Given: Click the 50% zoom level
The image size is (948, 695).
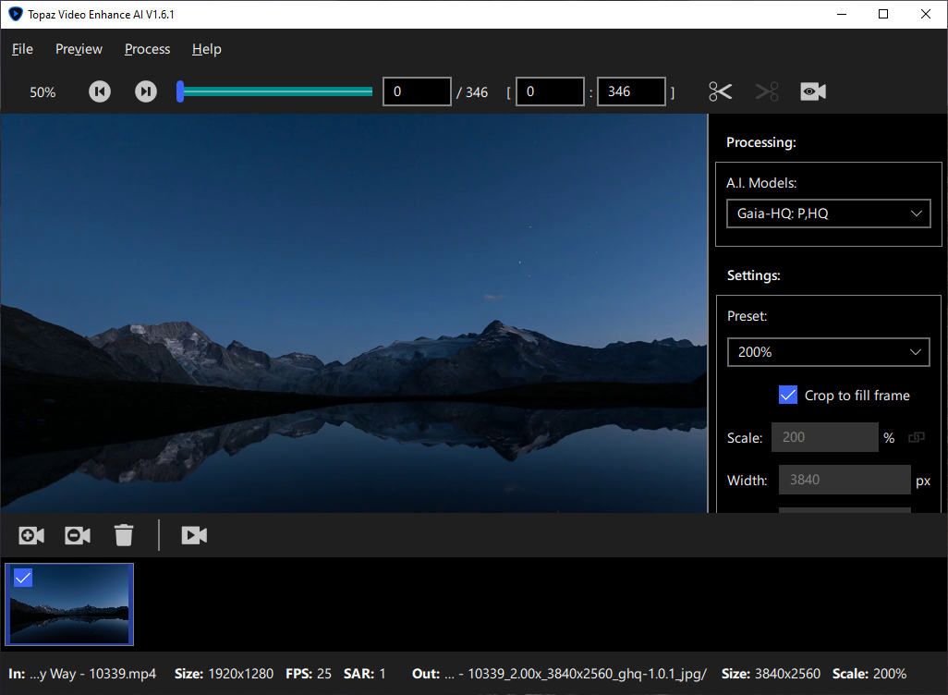Looking at the screenshot, I should tap(43, 92).
